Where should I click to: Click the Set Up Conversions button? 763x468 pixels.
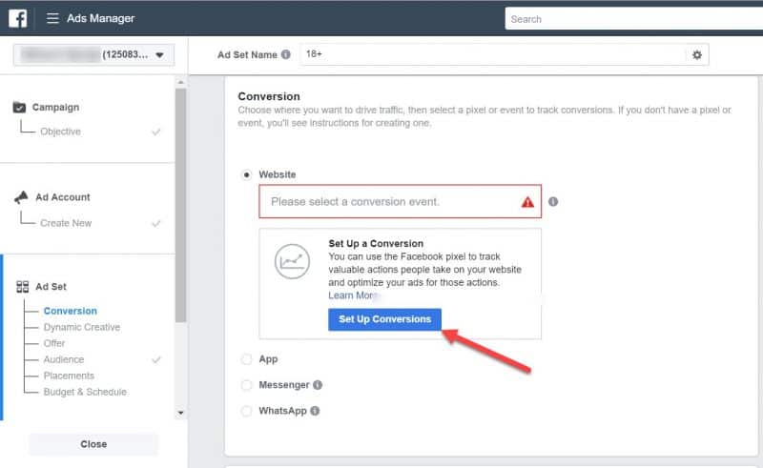pyautogui.click(x=384, y=319)
